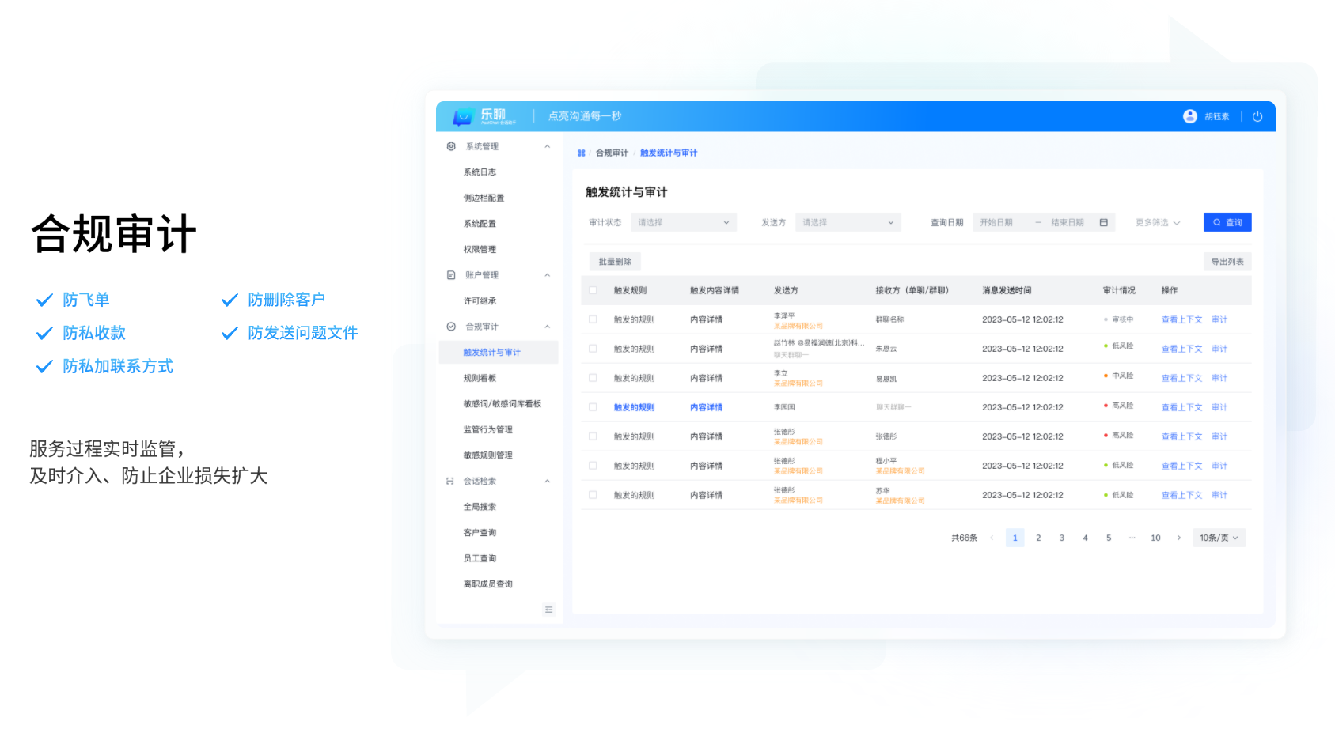Screen dimensions: 1335x729
Task: Check the row with receiver 易思凯
Action: click(593, 378)
